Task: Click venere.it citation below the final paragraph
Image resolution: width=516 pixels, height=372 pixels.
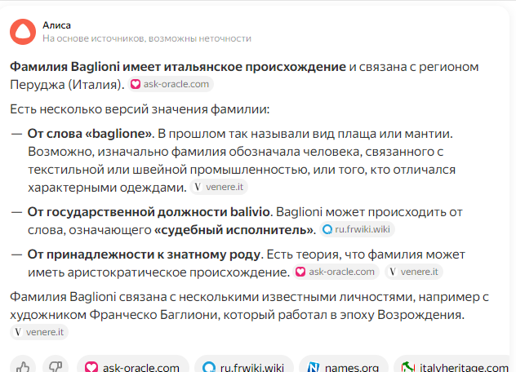Action: [39, 332]
